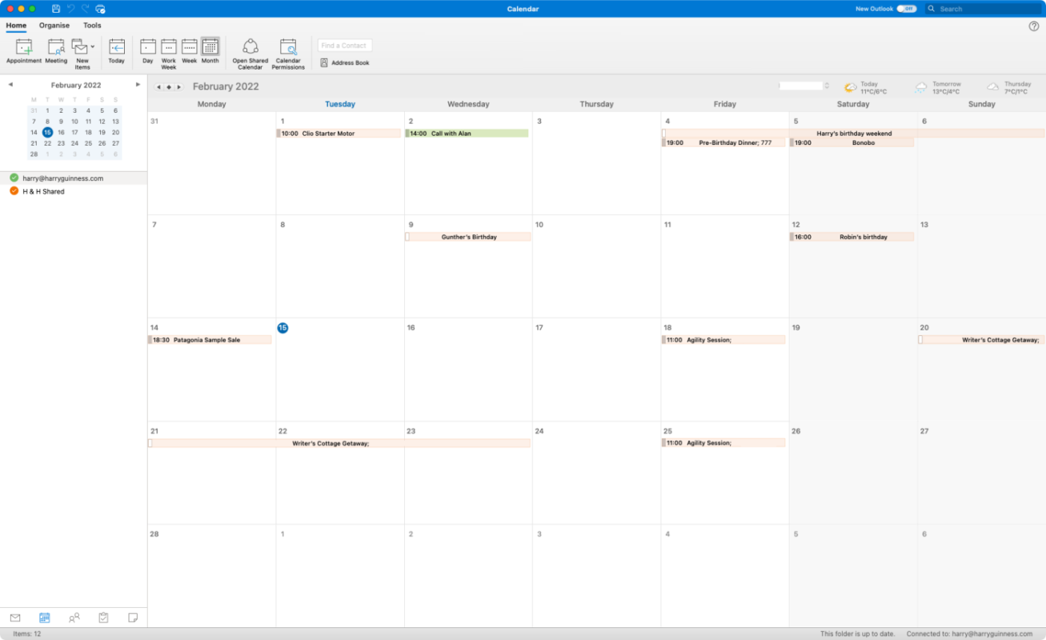This screenshot has height=640, width=1046.
Task: Save using the title bar save icon
Action: [x=56, y=9]
